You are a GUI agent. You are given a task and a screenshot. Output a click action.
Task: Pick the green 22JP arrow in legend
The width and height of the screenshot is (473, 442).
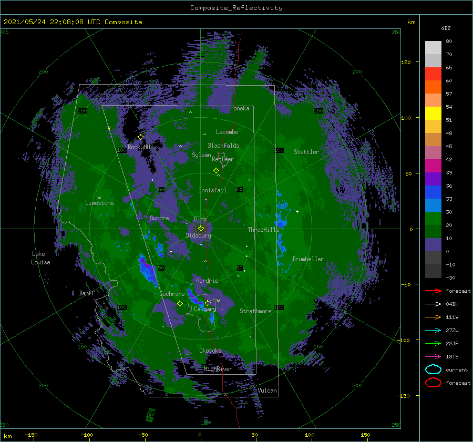[x=433, y=343]
